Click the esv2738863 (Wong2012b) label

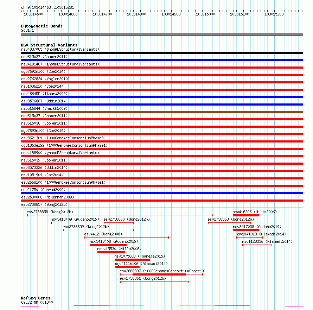231,219
